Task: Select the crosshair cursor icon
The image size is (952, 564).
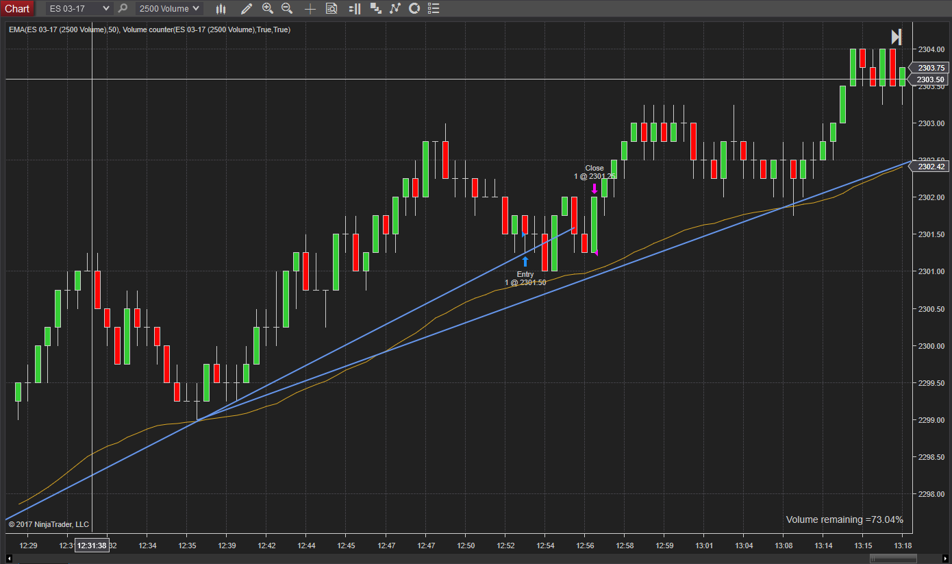Action: pos(310,9)
